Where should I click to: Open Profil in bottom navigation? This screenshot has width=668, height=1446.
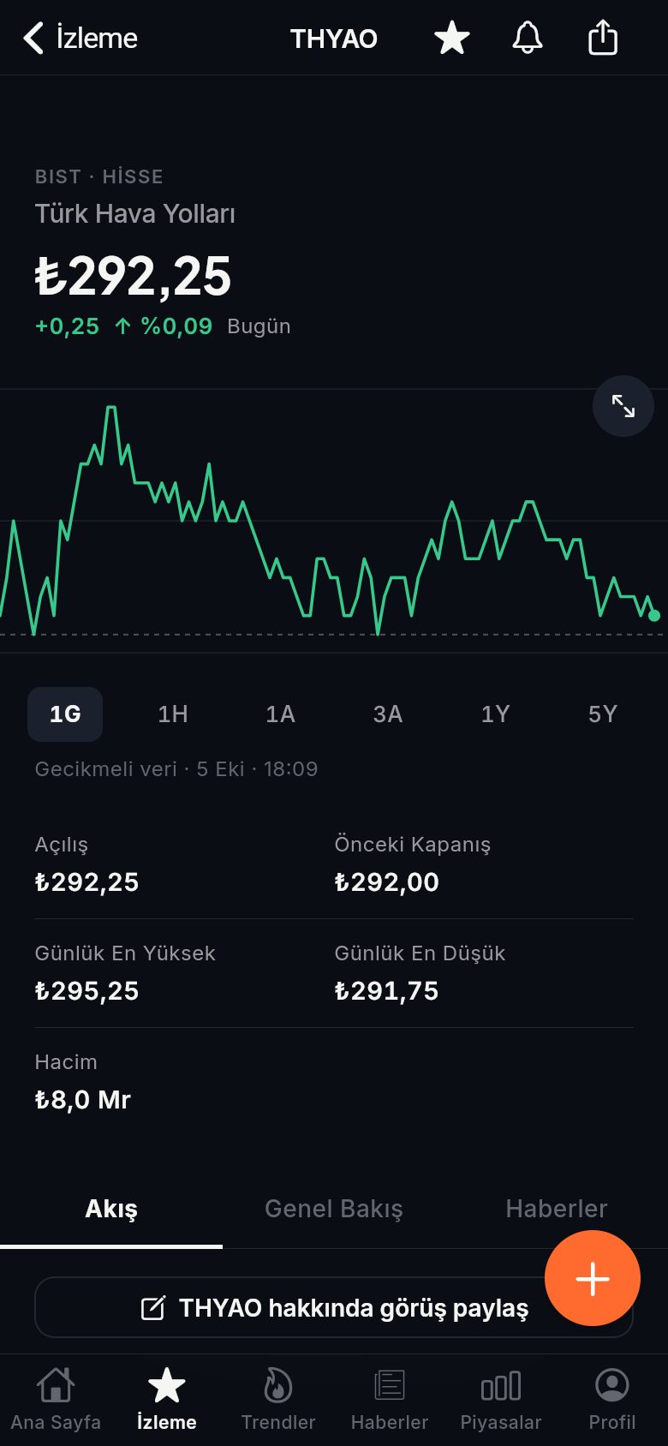click(x=612, y=1400)
